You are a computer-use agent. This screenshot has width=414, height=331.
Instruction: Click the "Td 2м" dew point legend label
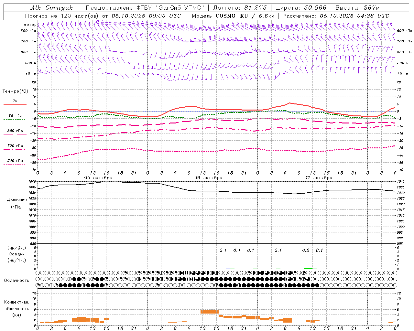pyautogui.click(x=15, y=116)
